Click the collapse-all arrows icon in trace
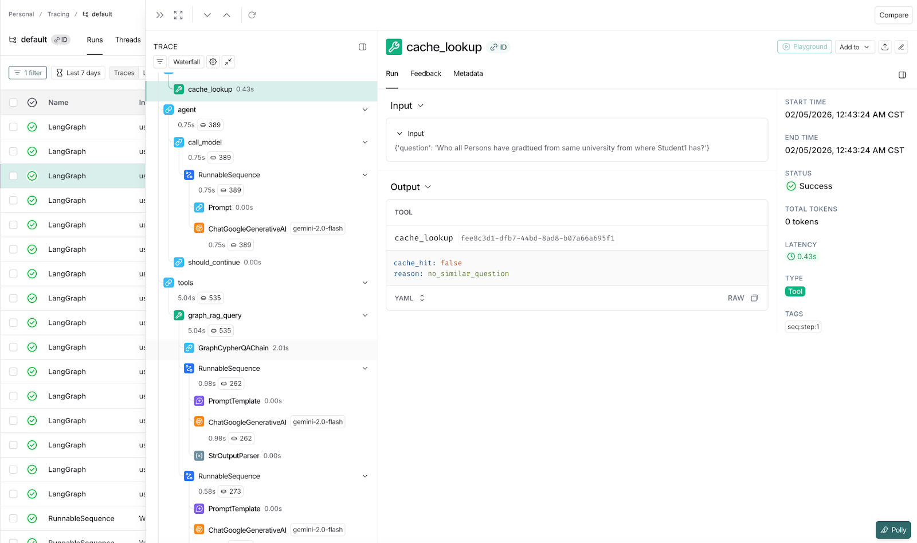This screenshot has width=917, height=543. tap(228, 62)
